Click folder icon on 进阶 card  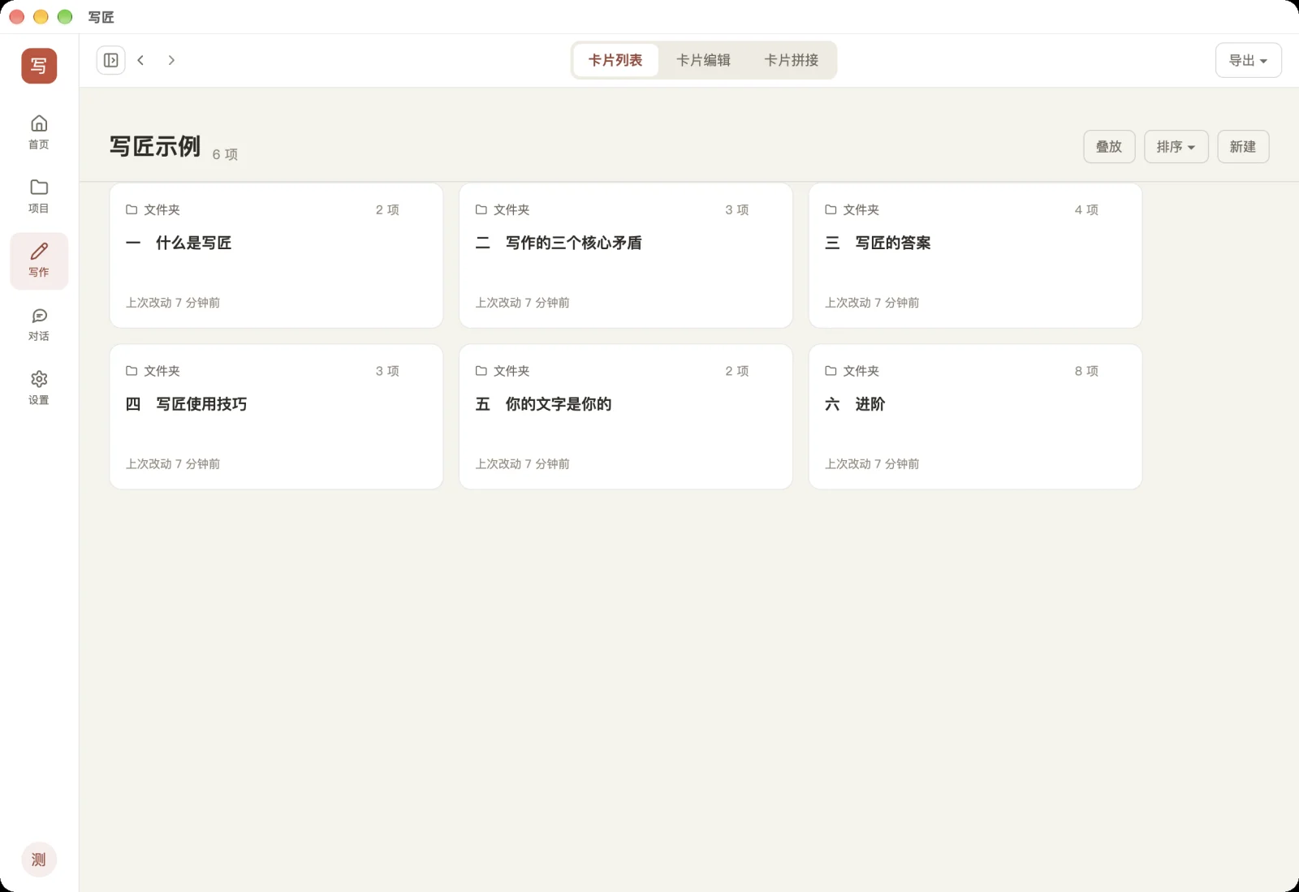(x=831, y=371)
